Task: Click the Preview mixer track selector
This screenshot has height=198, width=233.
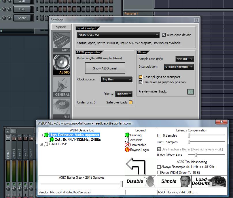Action: point(190,92)
